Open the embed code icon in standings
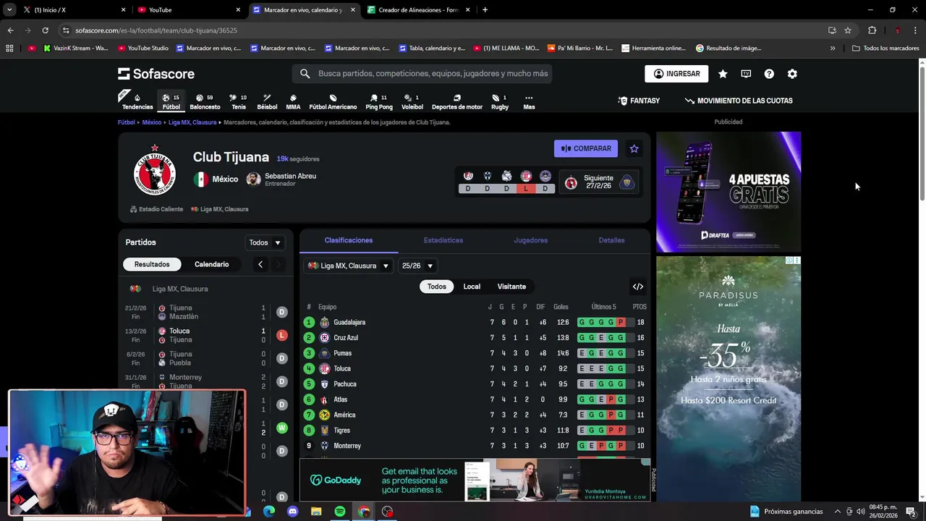 coord(638,287)
